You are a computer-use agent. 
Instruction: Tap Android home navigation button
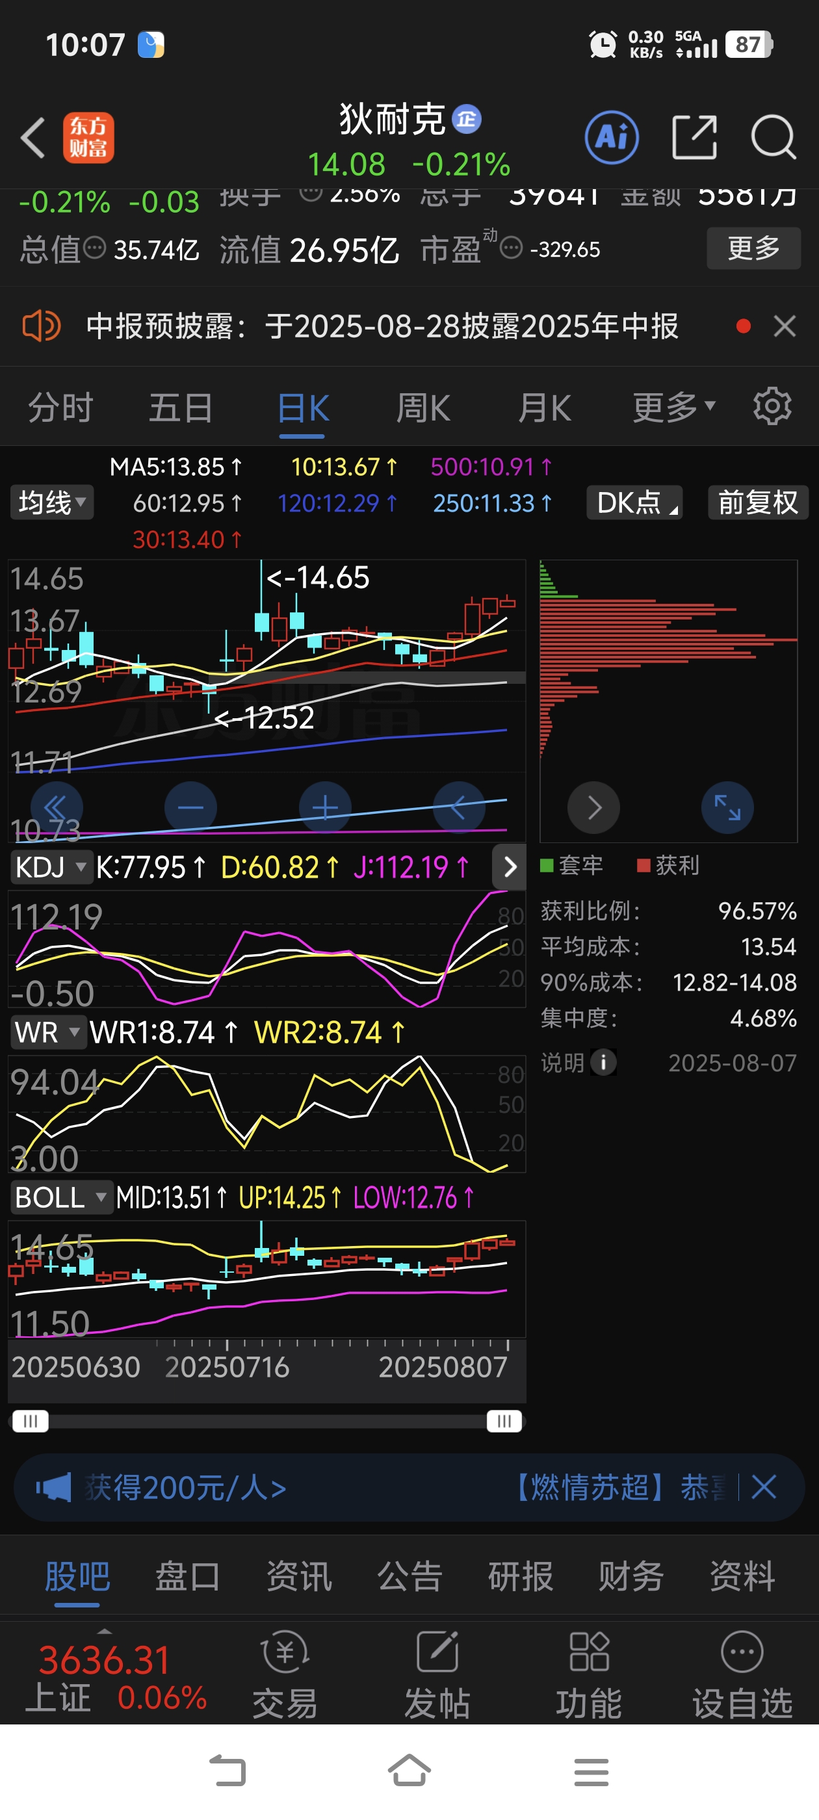click(409, 1771)
